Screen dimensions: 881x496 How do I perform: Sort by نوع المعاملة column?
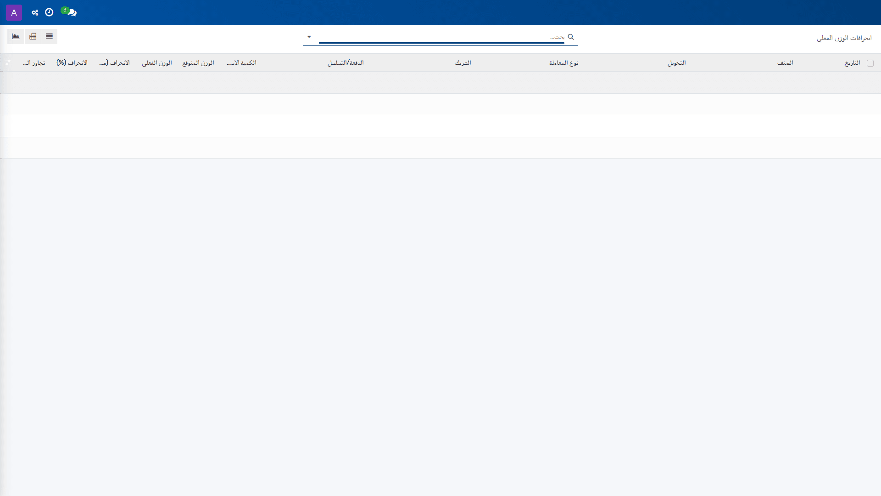563,63
